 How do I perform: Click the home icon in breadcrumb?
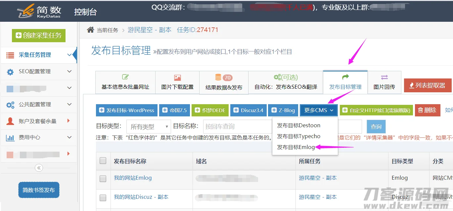(x=90, y=30)
